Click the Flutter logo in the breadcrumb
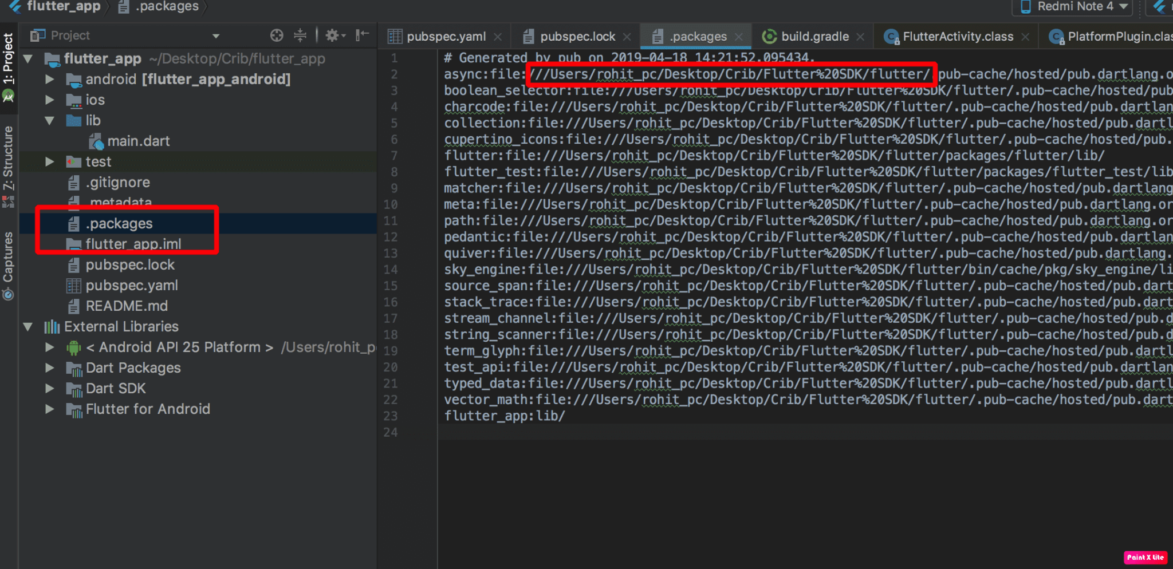The width and height of the screenshot is (1173, 569). click(x=15, y=6)
